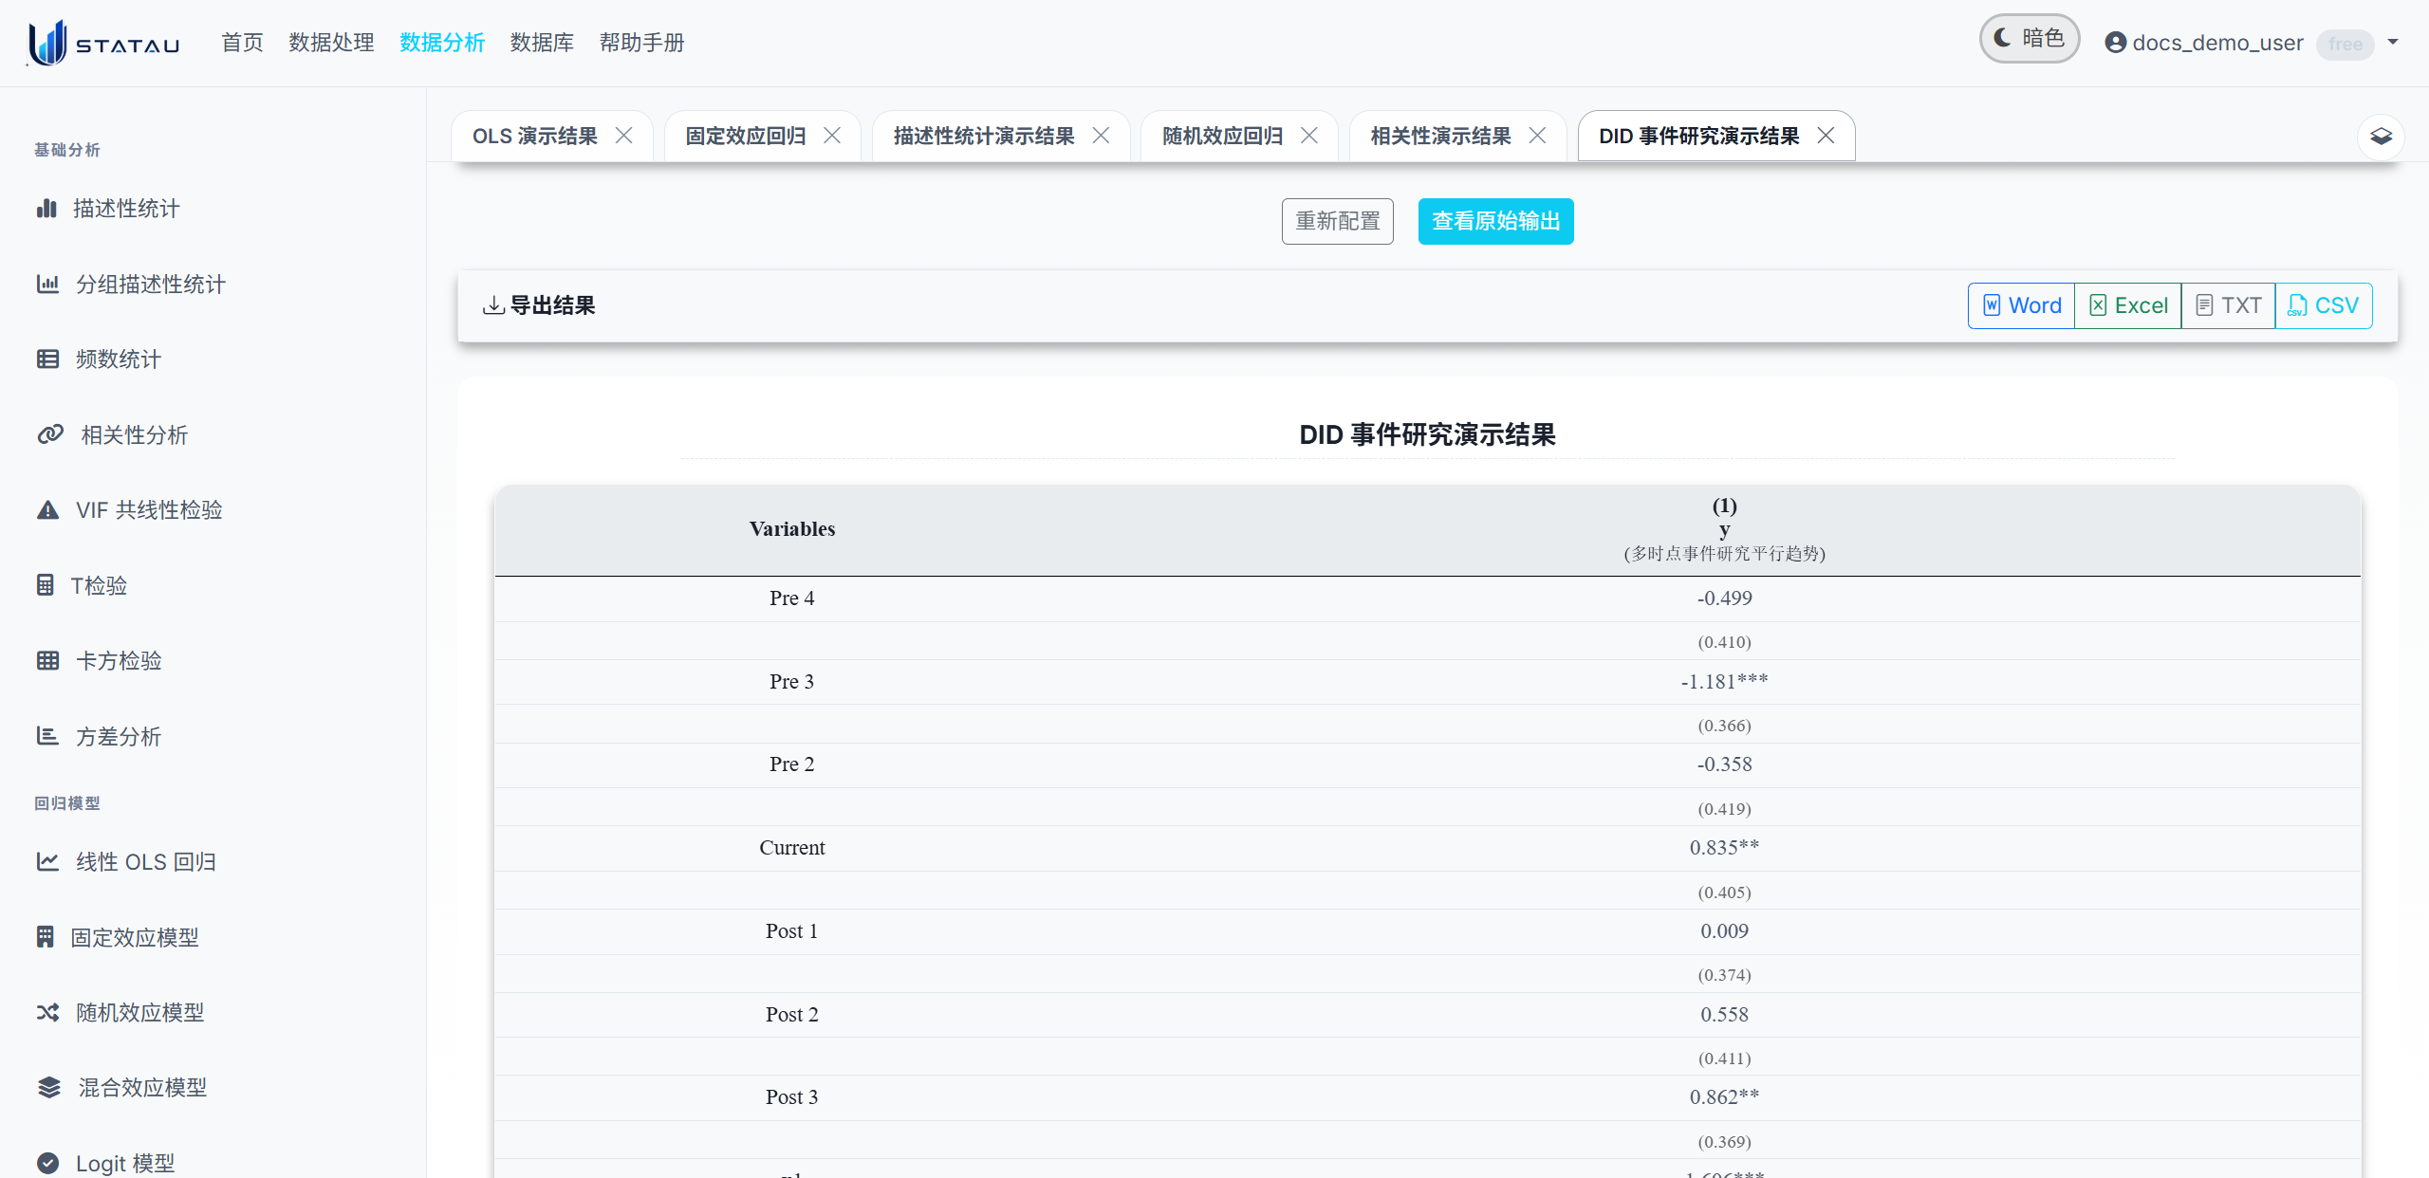The image size is (2429, 1178).
Task: Click the STATAU logo
Action: pos(103,43)
